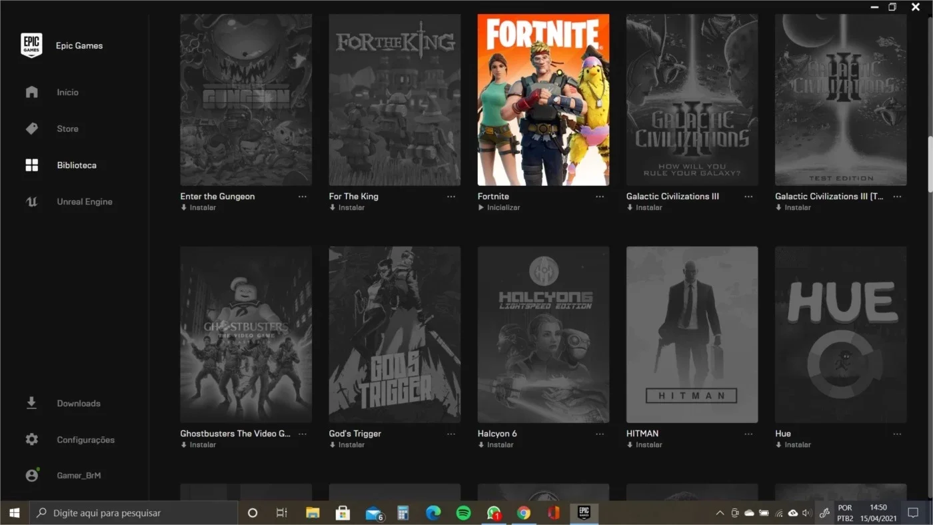Click the Epic Games logo

pyautogui.click(x=31, y=45)
